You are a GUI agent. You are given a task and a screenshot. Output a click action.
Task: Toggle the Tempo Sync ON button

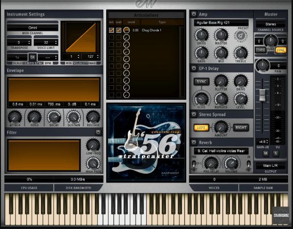tap(32, 57)
